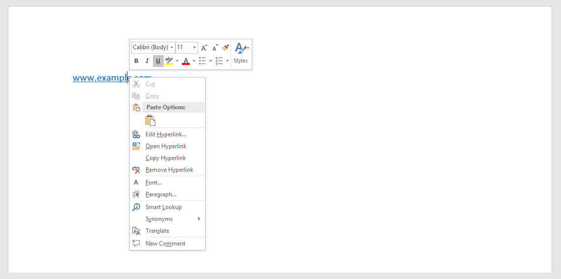Click the Keep Source Formatting paste icon

(150, 121)
